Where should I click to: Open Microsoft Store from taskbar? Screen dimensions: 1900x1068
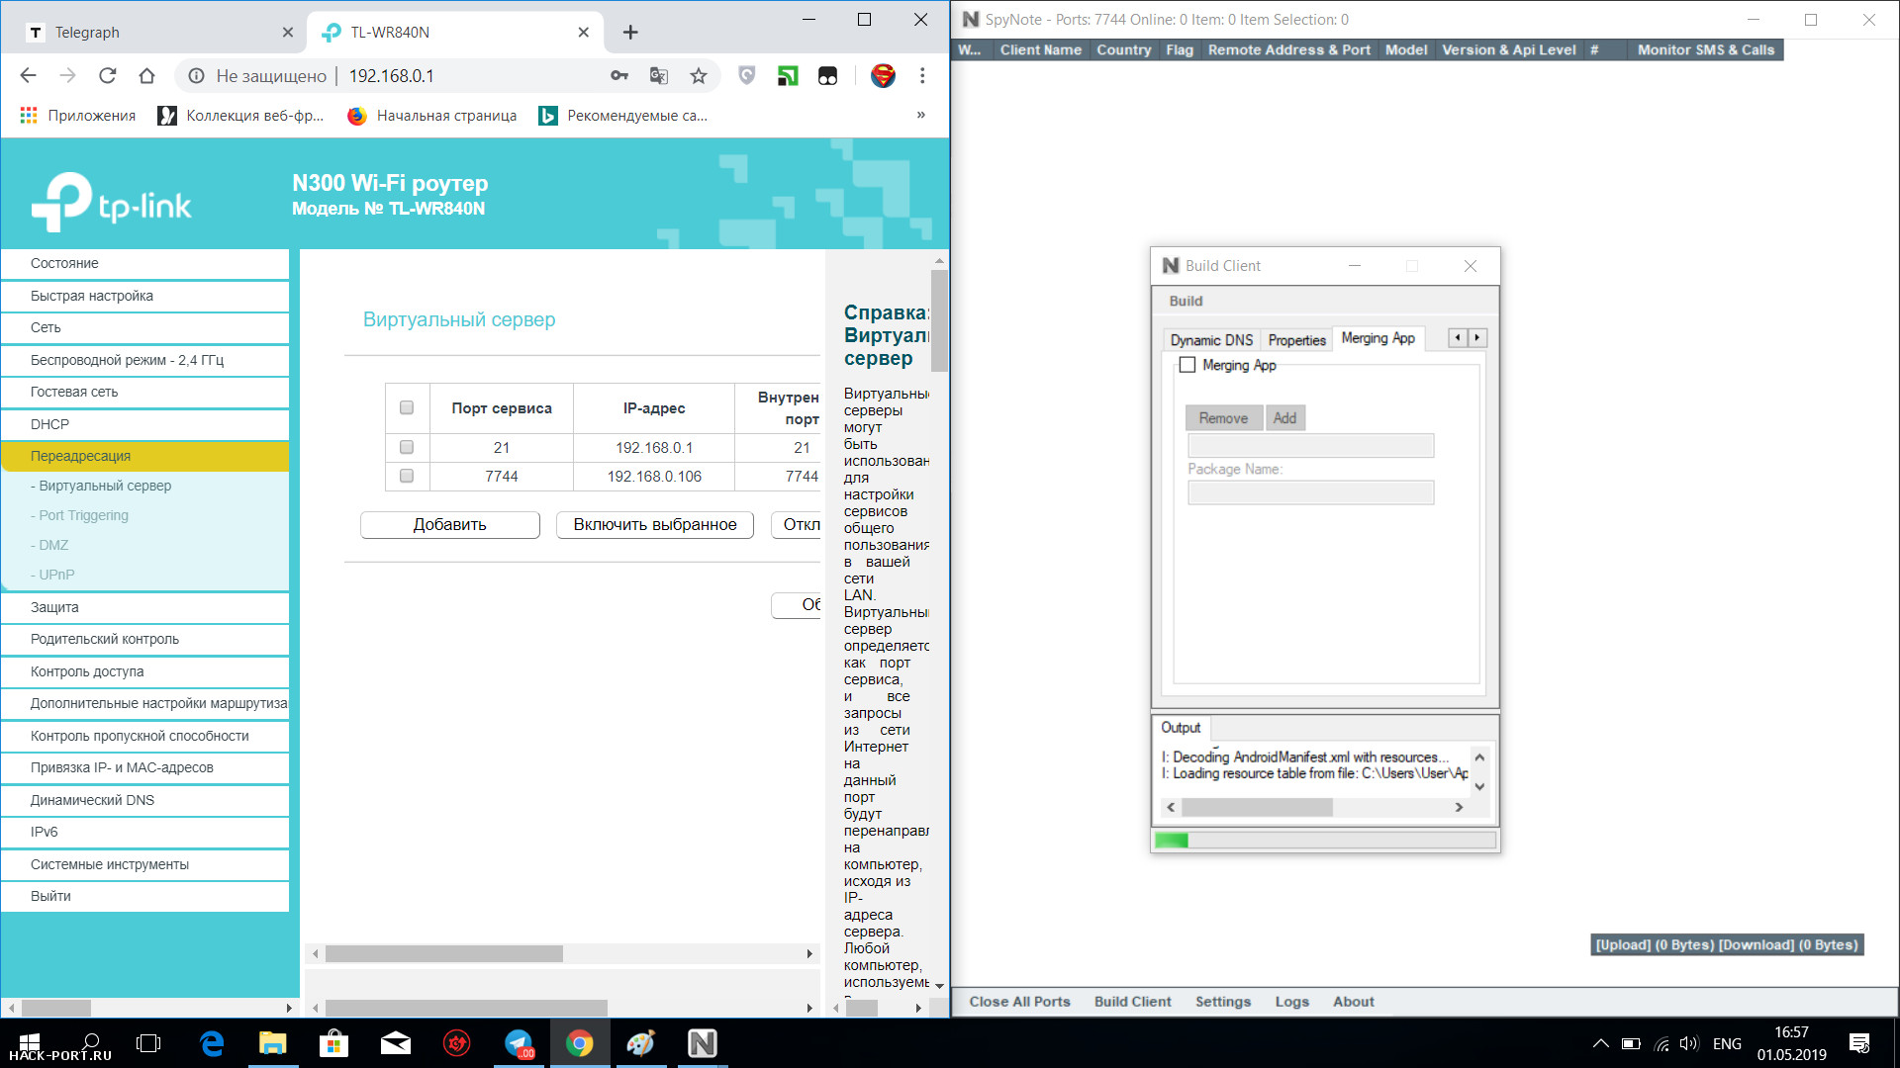(333, 1043)
